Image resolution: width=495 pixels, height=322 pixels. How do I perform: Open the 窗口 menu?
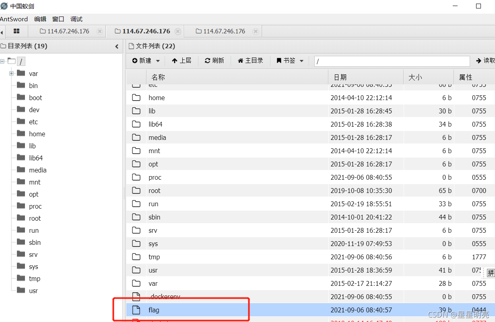coord(58,19)
